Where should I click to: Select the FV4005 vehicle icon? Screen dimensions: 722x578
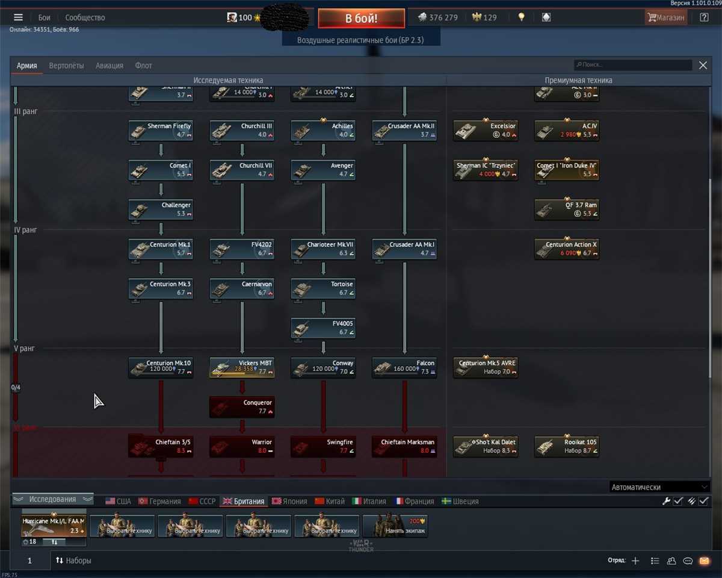323,328
